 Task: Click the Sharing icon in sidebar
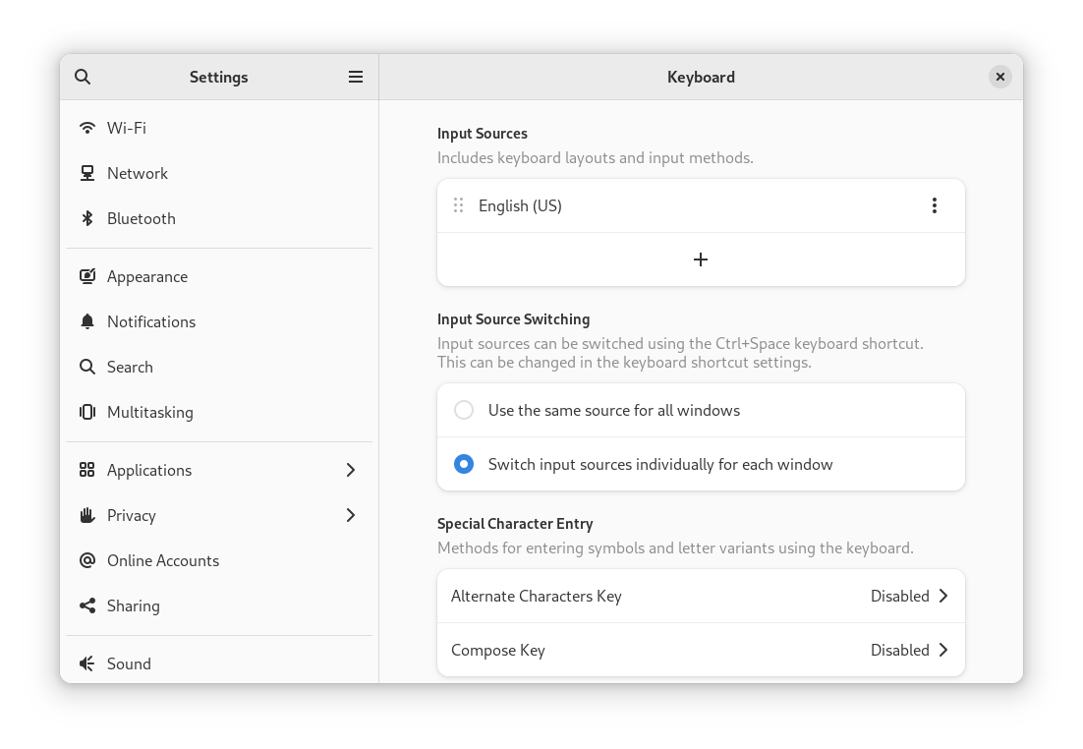pos(87,605)
